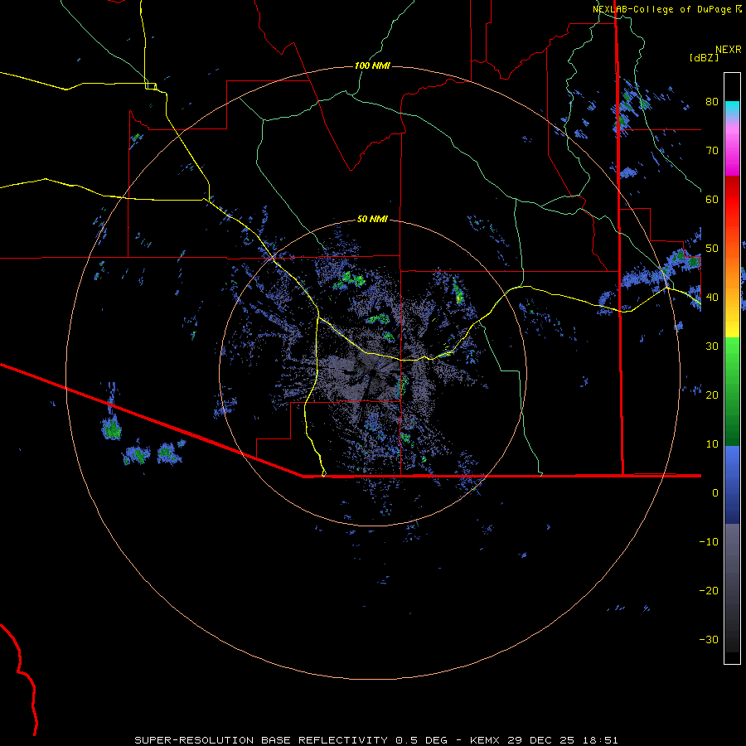746x746 pixels.
Task: Click the -10 value on the dBZ scale
Action: point(709,542)
